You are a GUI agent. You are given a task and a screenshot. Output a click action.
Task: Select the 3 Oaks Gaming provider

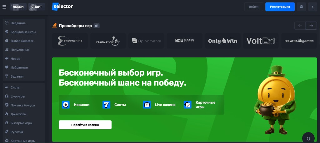pyautogui.click(x=184, y=41)
